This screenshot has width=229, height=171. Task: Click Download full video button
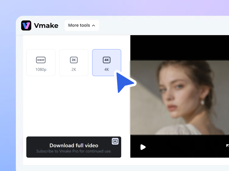(x=74, y=147)
